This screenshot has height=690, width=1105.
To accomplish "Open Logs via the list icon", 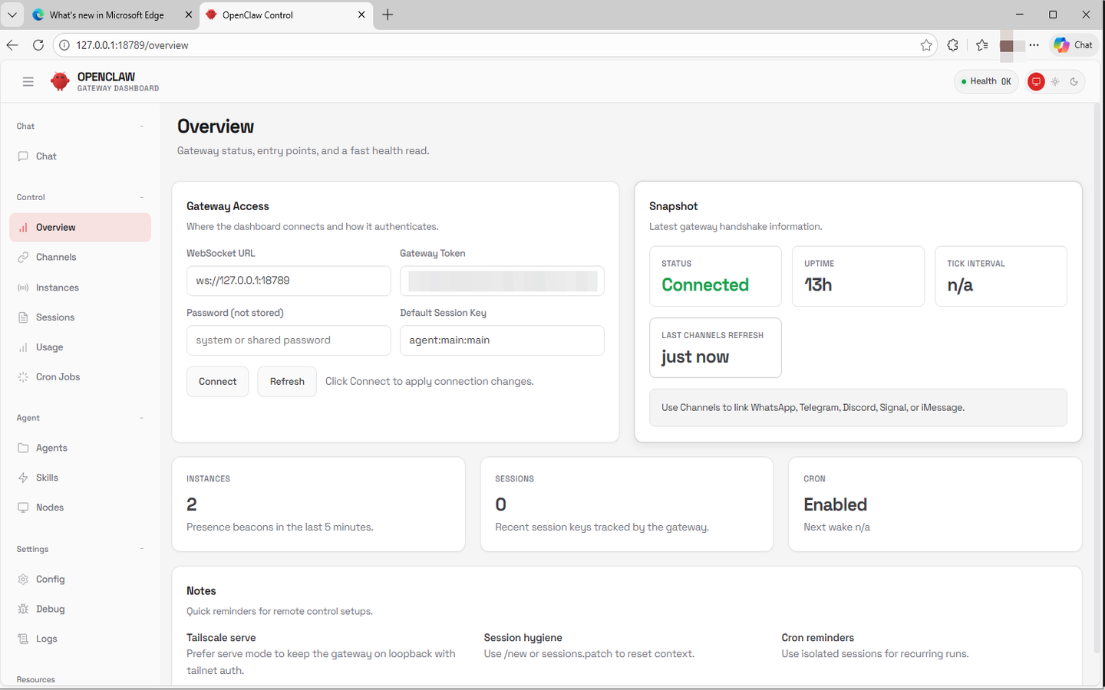I will (24, 638).
